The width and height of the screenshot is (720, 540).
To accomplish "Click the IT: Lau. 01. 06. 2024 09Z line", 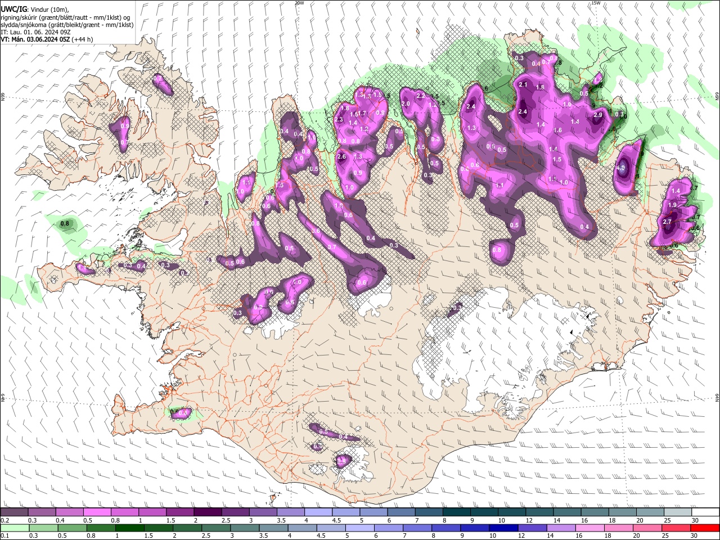I will [x=35, y=32].
